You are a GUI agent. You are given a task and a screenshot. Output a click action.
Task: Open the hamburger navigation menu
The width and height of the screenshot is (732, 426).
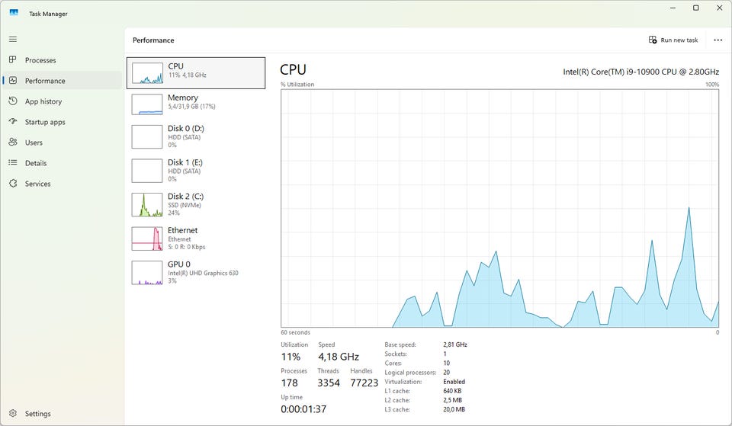[x=13, y=39]
